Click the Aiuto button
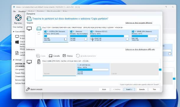 coord(104,89)
